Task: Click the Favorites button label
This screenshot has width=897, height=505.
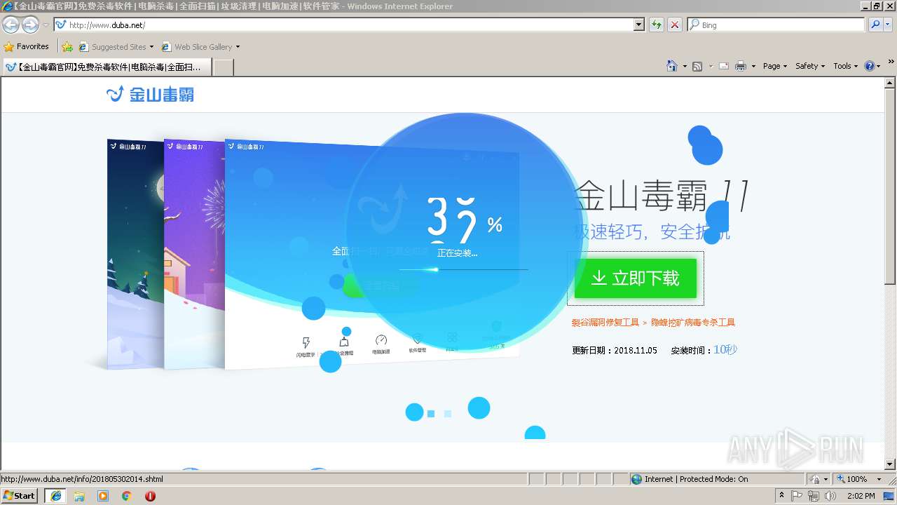Action: (x=33, y=46)
